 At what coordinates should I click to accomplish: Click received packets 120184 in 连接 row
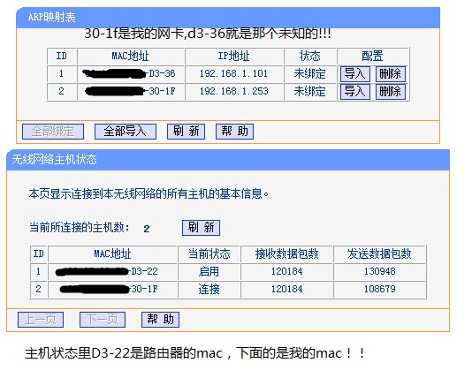tap(287, 289)
